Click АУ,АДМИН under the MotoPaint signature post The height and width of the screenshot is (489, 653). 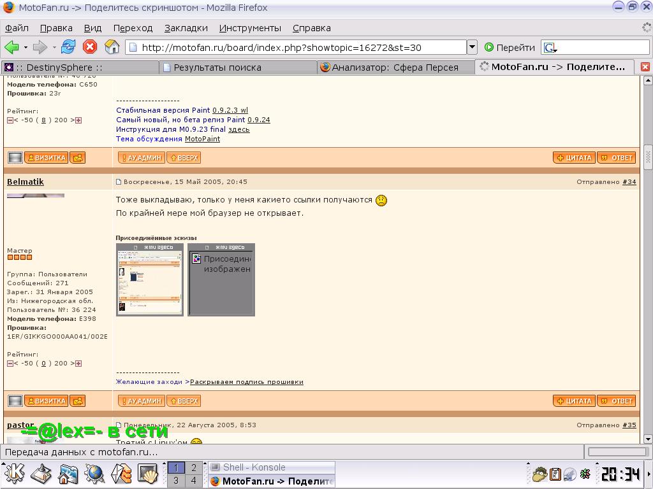(x=142, y=158)
